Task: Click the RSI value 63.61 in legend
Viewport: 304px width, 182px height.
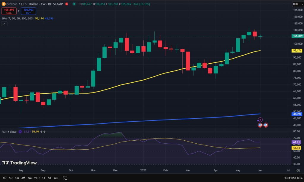Action: (x=27, y=132)
